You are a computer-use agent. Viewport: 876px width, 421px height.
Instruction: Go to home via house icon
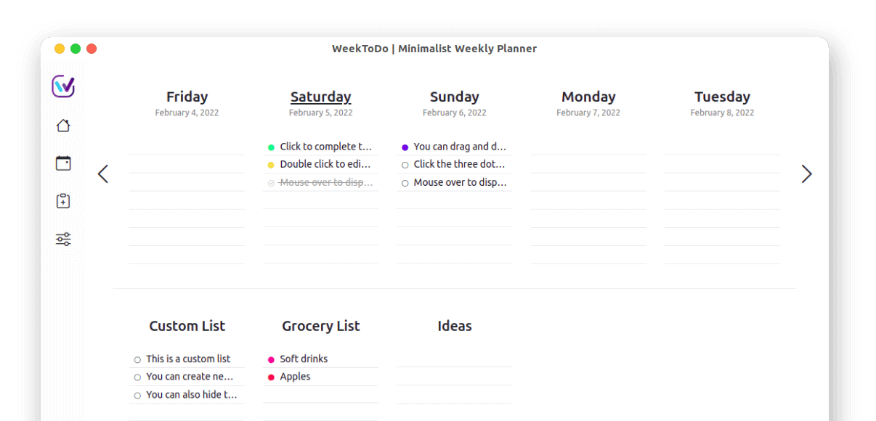(x=63, y=126)
